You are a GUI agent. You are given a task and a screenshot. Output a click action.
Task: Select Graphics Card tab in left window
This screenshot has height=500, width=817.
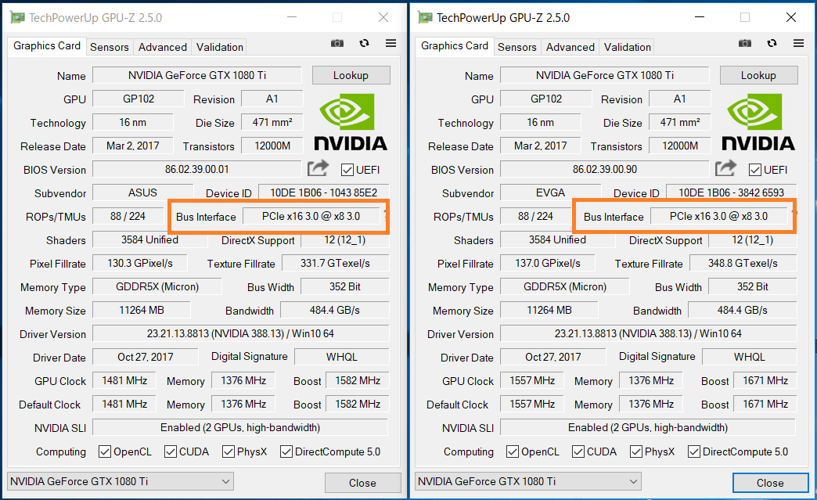47,46
